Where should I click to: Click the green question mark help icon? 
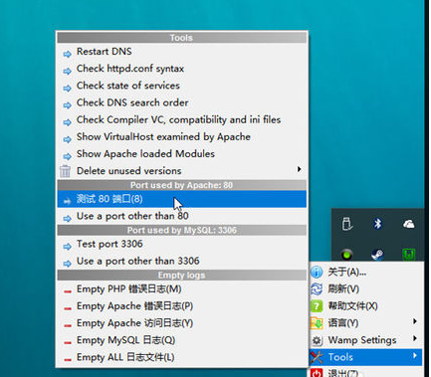pyautogui.click(x=317, y=305)
